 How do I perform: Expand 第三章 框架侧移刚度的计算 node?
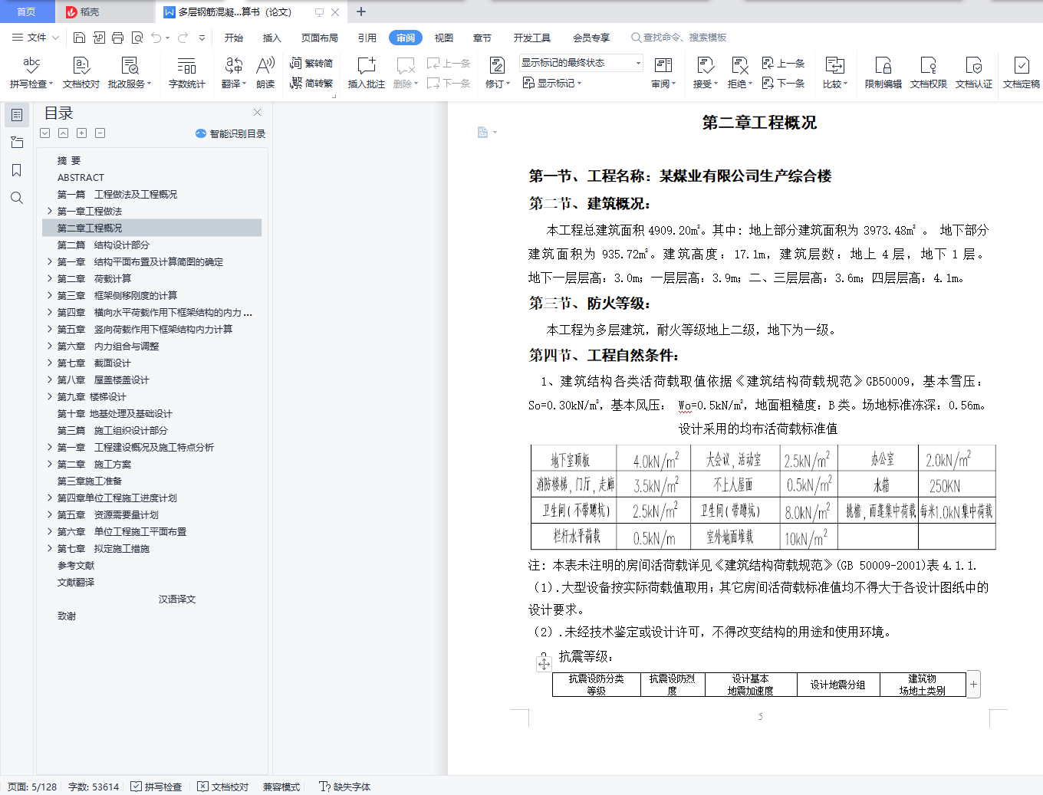click(x=50, y=295)
